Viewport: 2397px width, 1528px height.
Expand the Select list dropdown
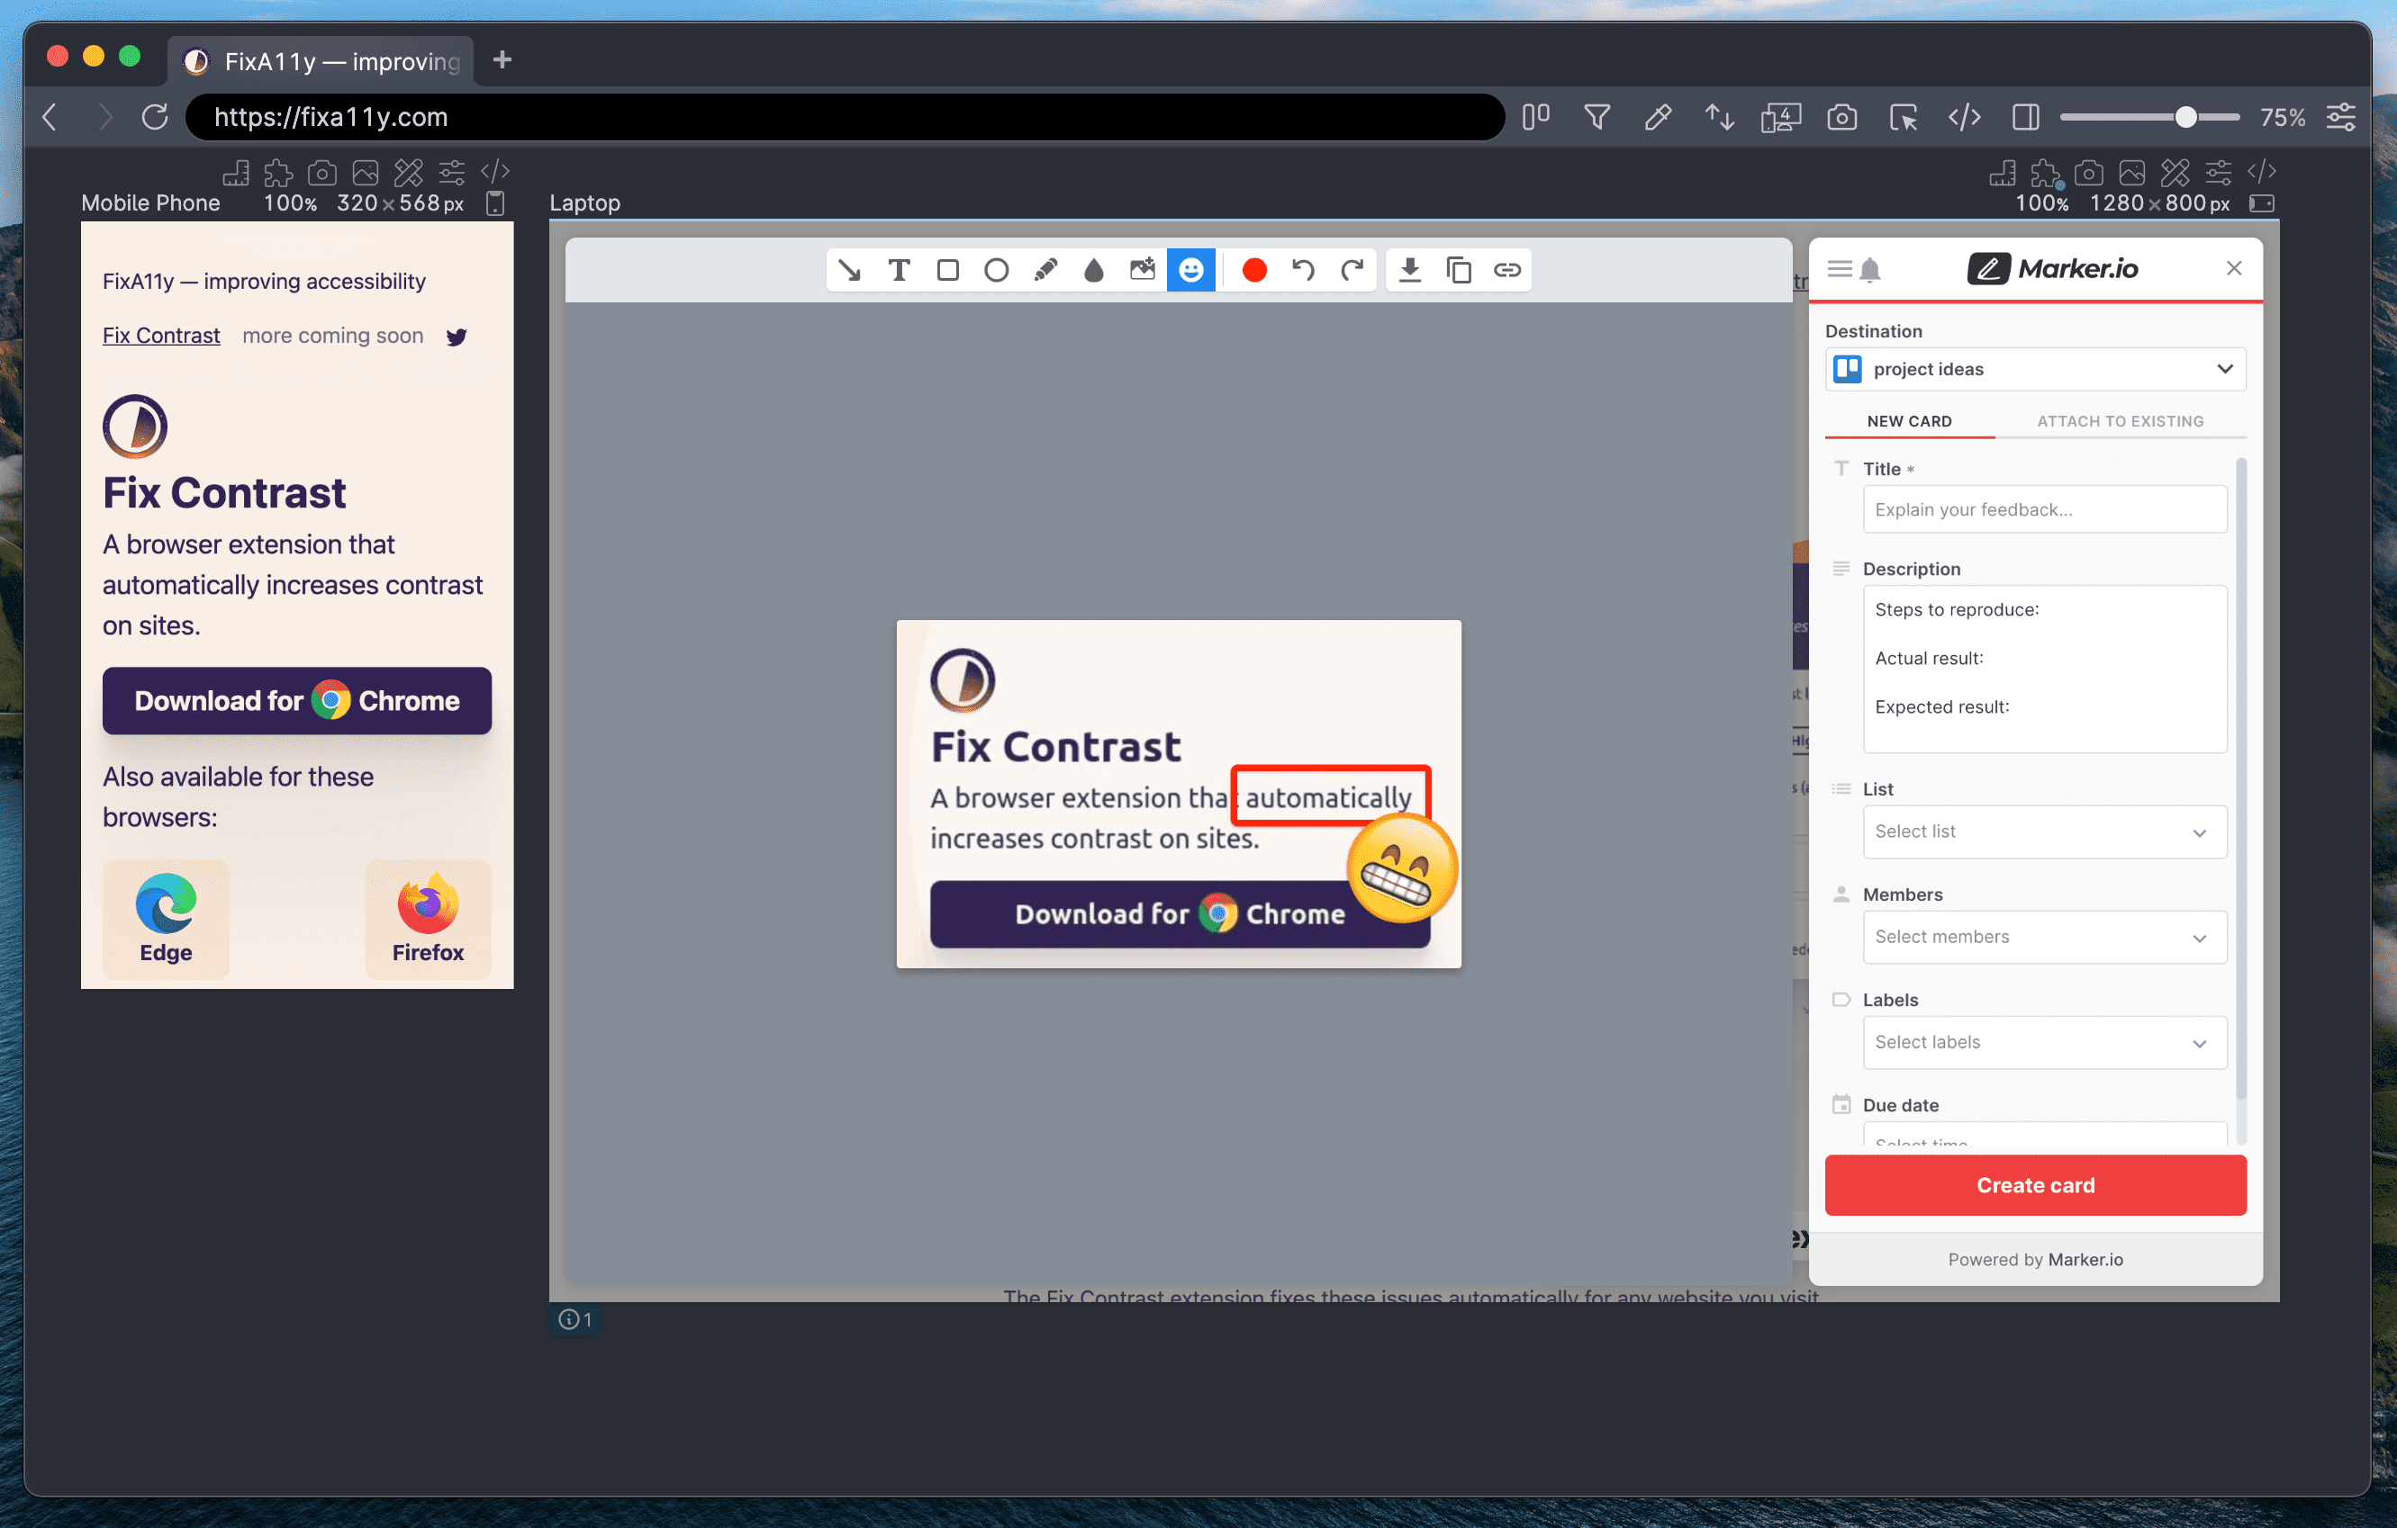tap(2045, 831)
